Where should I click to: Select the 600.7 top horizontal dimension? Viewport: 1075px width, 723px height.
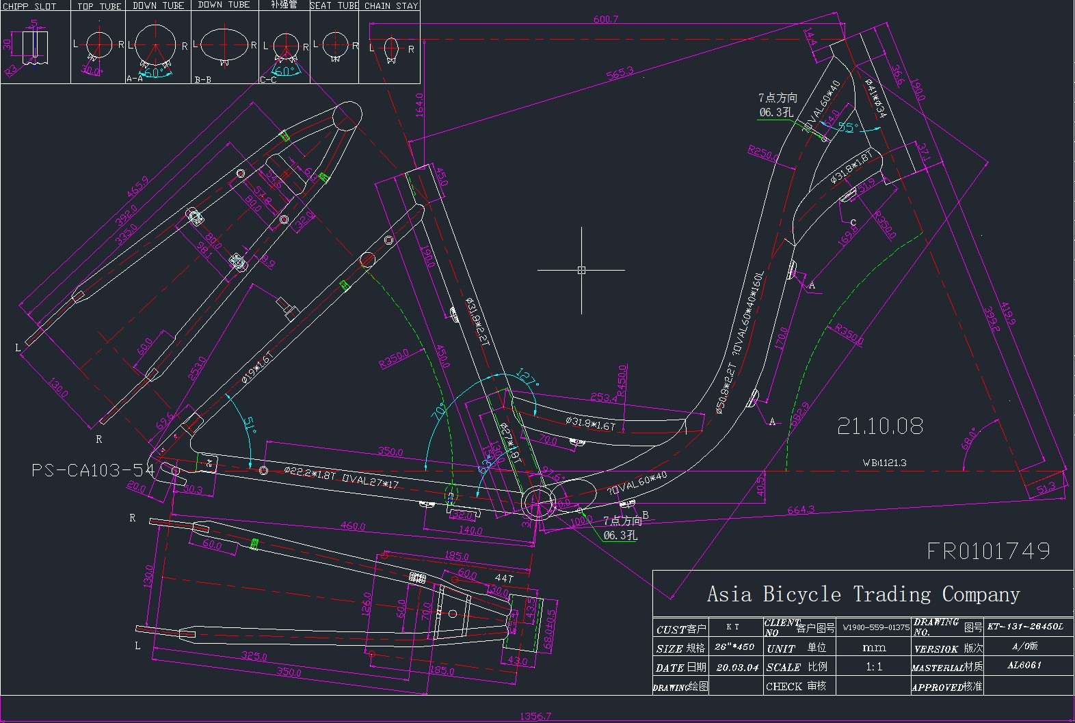[x=605, y=19]
